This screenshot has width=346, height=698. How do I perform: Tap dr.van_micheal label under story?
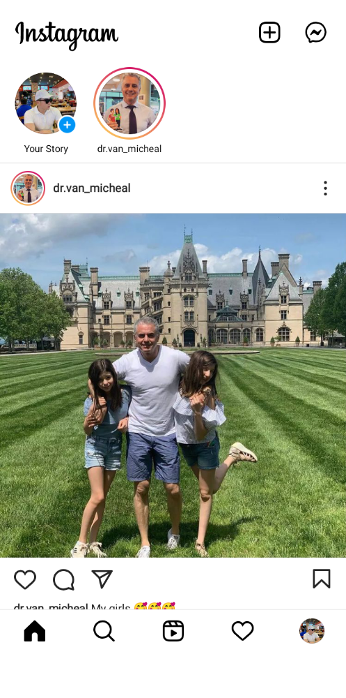(x=129, y=149)
